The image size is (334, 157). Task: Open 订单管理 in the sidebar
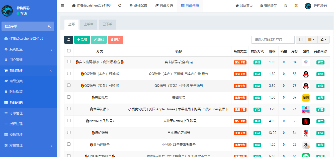(16, 113)
